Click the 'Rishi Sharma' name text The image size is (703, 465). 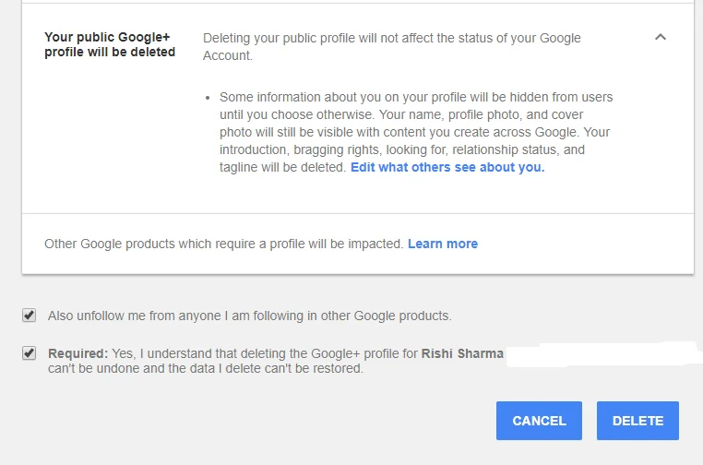coord(462,353)
